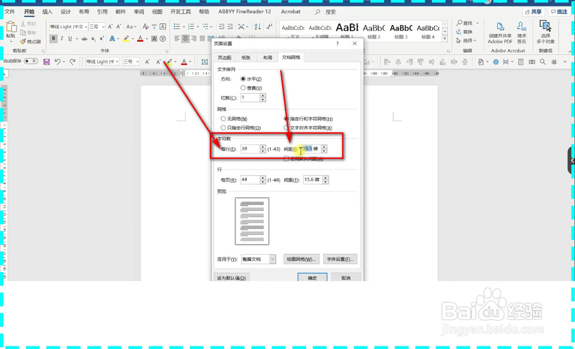
Task: Click the clear formatting icon
Action: click(x=146, y=27)
